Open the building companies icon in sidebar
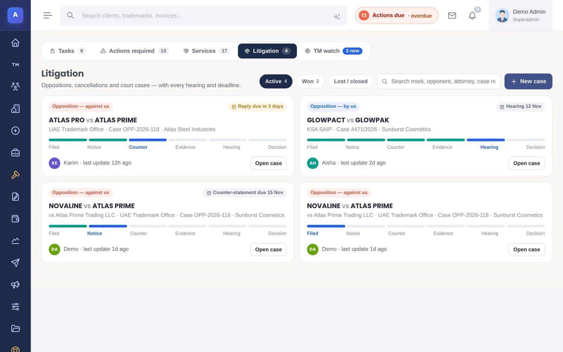Viewport: 563px width, 352px height. click(x=15, y=109)
